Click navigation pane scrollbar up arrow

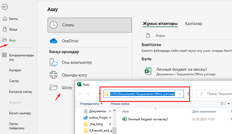(114, 111)
